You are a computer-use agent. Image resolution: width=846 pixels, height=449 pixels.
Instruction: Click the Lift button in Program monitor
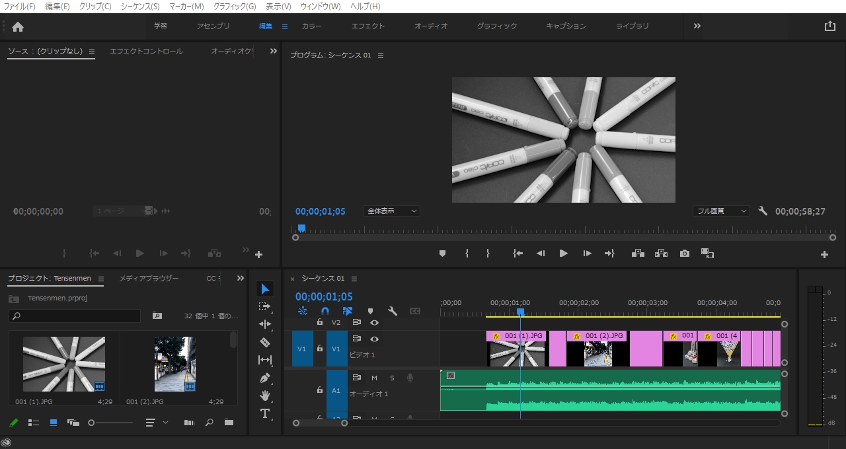(638, 254)
